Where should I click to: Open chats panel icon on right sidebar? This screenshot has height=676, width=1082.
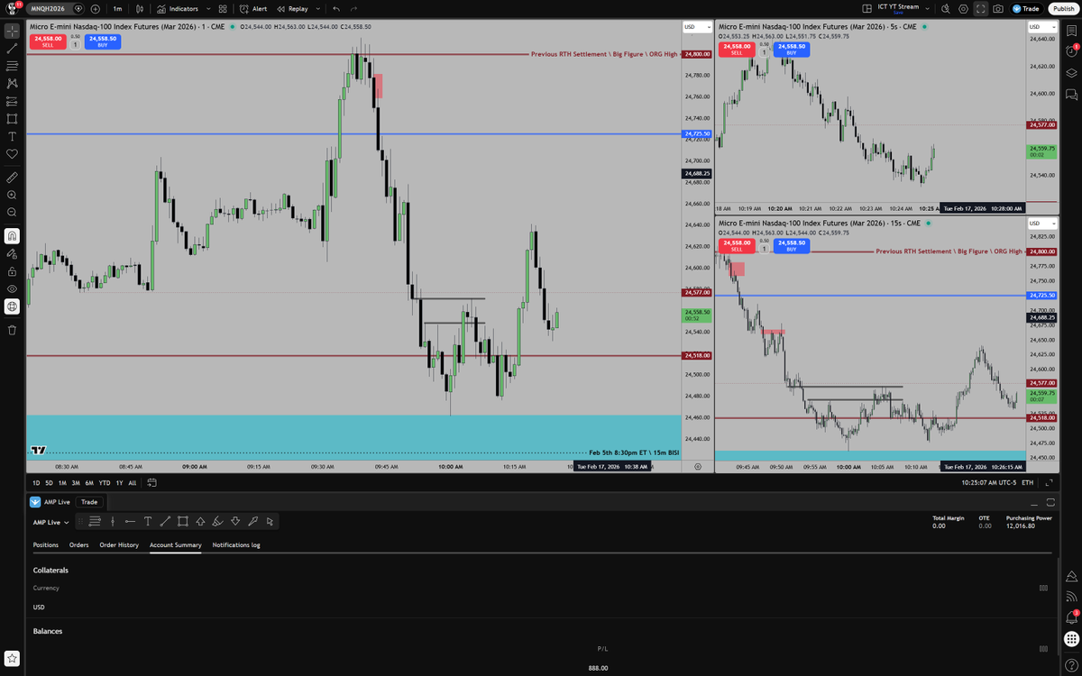[x=1071, y=94]
